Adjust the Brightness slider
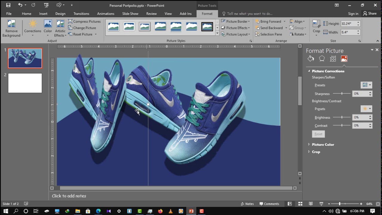This screenshot has width=382, height=215. pyautogui.click(x=342, y=117)
